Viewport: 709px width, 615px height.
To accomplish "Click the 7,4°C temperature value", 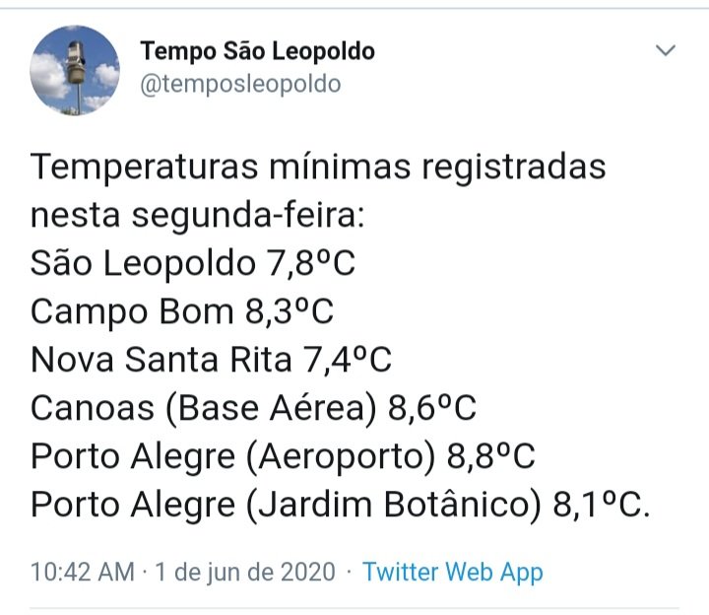I will [x=348, y=360].
